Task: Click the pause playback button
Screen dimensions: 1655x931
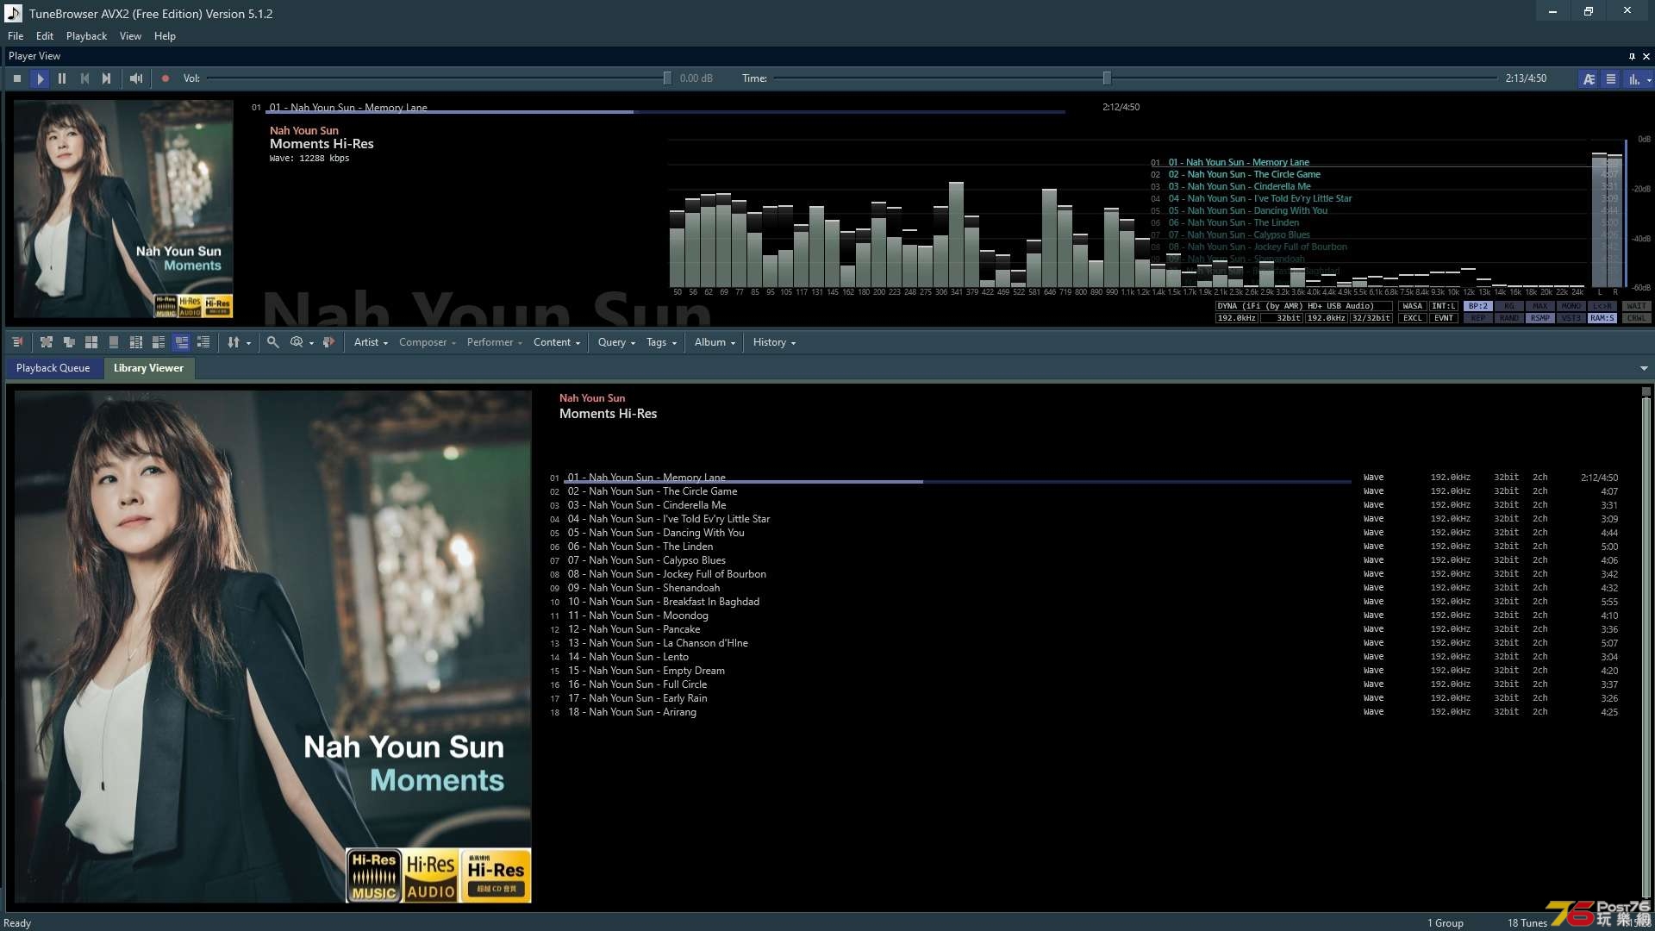Action: (61, 78)
